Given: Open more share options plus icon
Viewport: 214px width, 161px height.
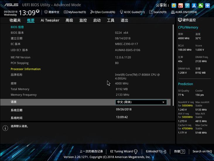Looking at the screenshot, I should [208, 6].
